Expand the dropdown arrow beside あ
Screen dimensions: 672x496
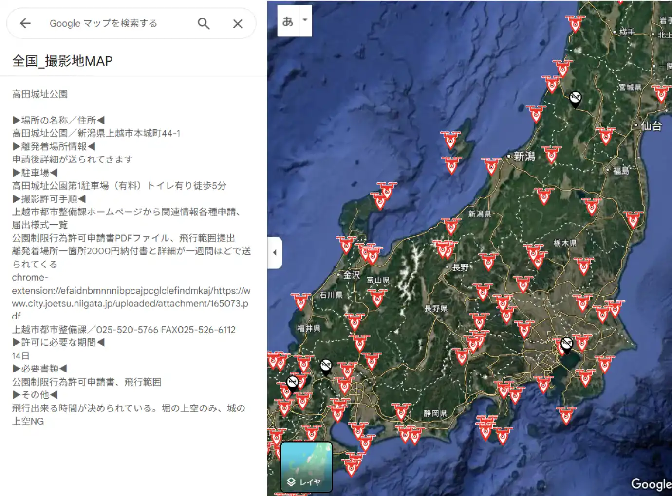[305, 21]
